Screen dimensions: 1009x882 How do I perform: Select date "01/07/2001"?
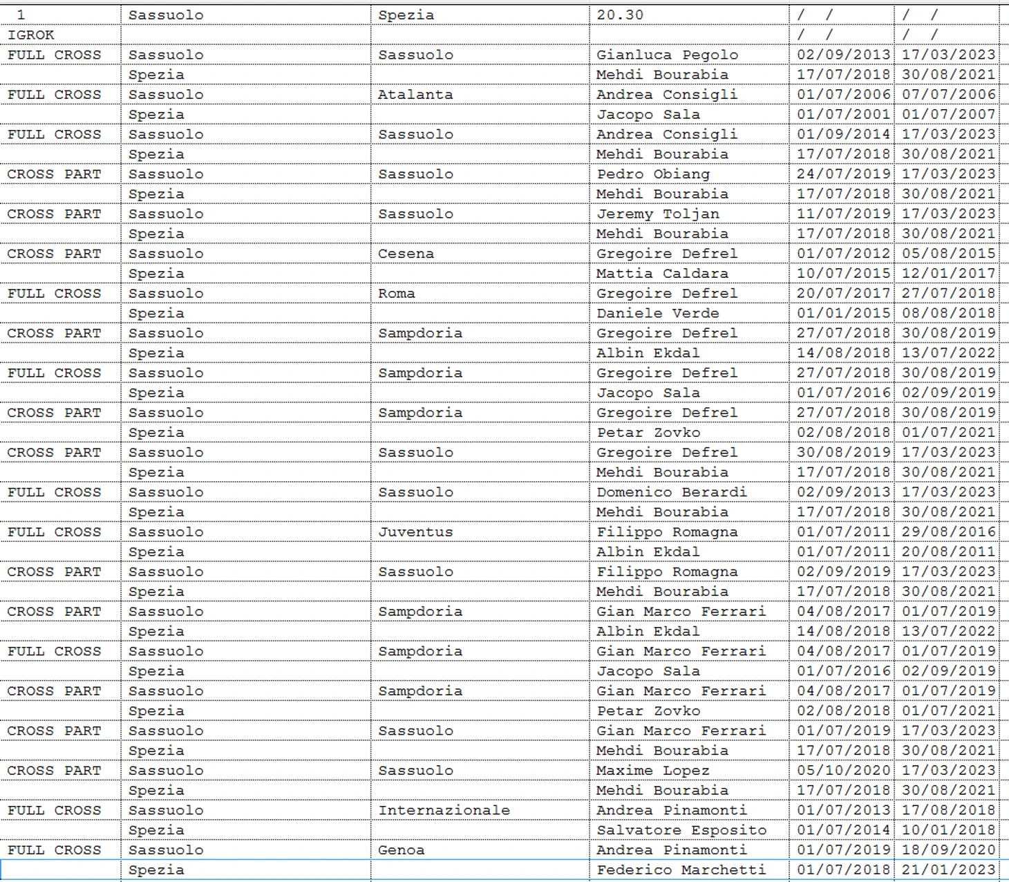click(843, 114)
